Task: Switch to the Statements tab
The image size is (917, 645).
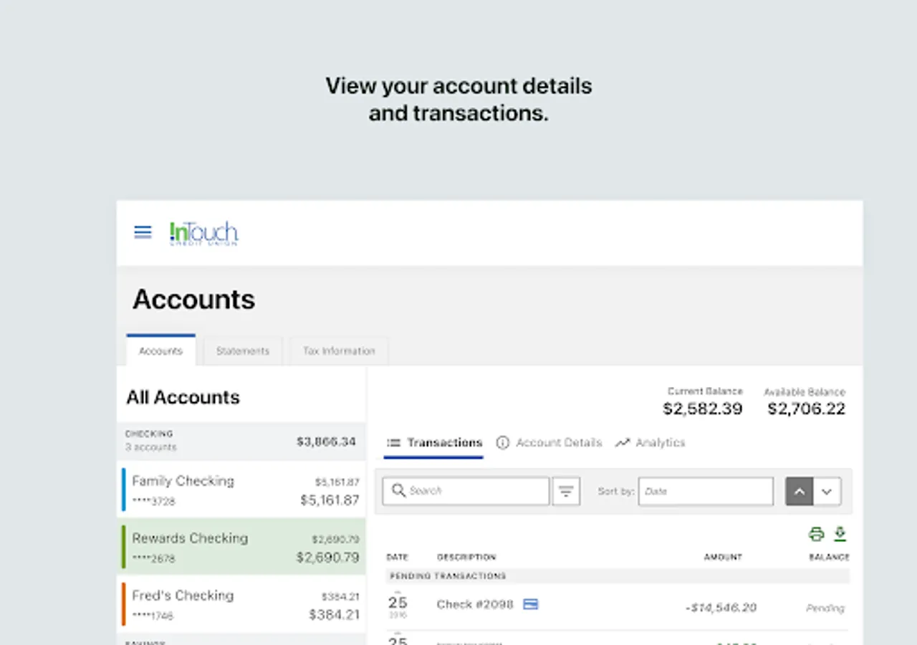Action: pyautogui.click(x=243, y=350)
